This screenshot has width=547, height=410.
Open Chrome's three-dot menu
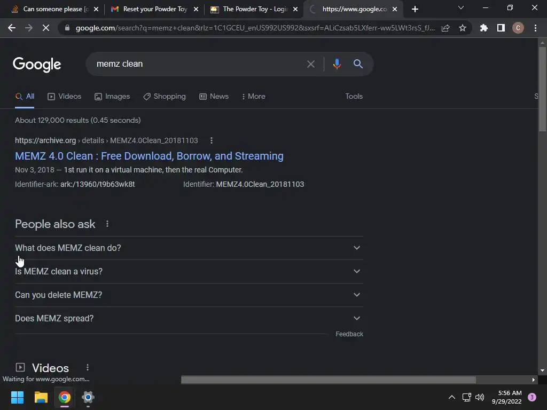click(535, 28)
